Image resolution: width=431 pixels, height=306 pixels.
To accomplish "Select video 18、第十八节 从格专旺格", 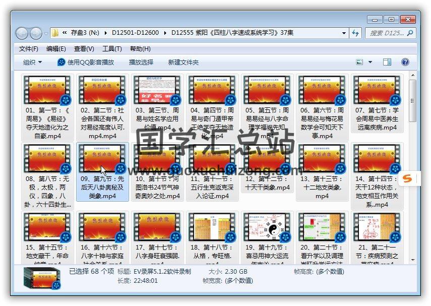I will point(212,237).
